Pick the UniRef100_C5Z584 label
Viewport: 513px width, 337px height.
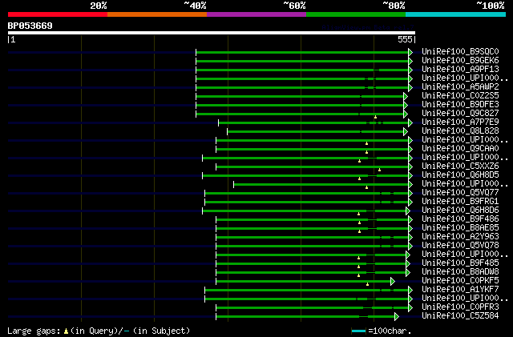(x=460, y=316)
